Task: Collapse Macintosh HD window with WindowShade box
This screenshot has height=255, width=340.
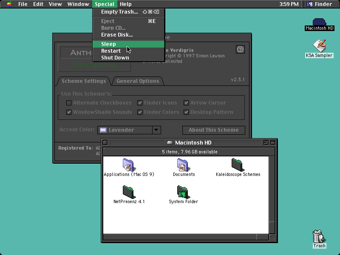Action: click(x=273, y=142)
